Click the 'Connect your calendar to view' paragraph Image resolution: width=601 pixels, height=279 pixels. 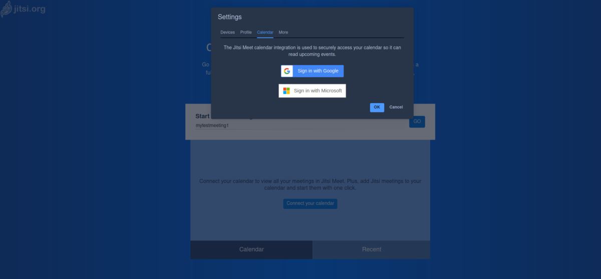pyautogui.click(x=310, y=184)
